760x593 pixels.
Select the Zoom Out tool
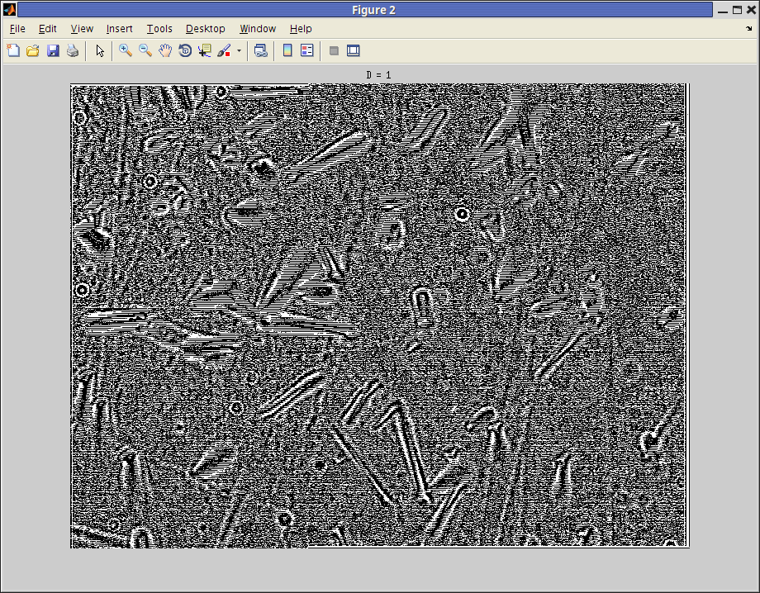pyautogui.click(x=145, y=50)
